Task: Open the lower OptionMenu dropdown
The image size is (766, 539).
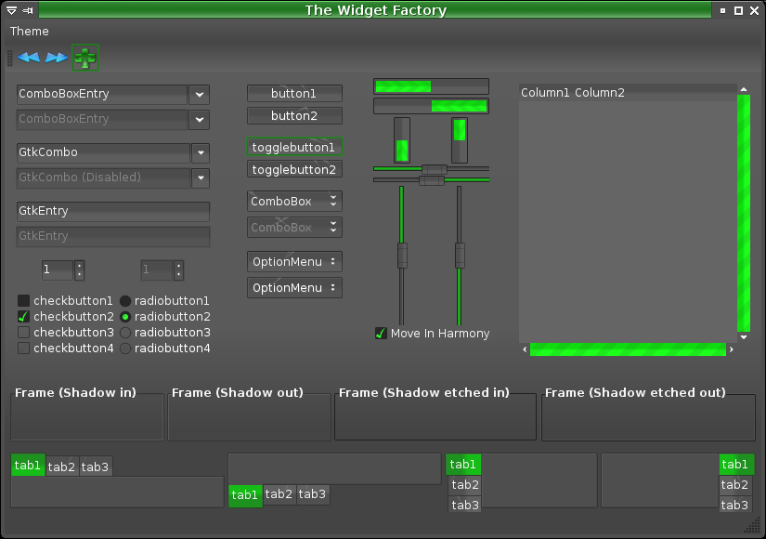Action: click(294, 287)
